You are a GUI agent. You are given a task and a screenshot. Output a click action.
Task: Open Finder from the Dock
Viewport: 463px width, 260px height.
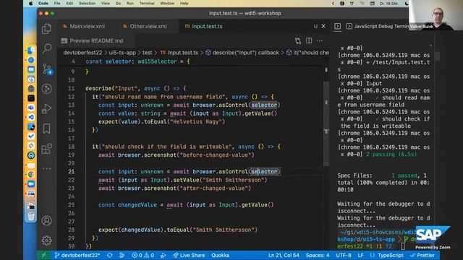[x=31, y=51]
